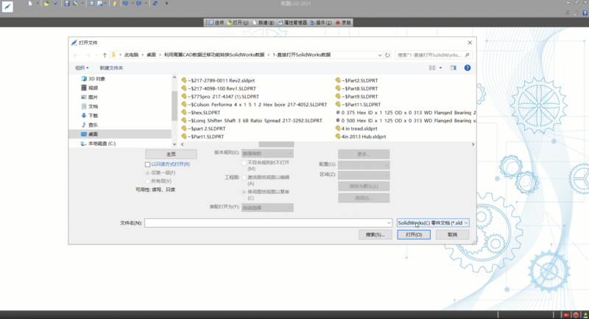589x319 pixels.
Task: Click the search magnifier icon in dialog
Action: (467, 55)
